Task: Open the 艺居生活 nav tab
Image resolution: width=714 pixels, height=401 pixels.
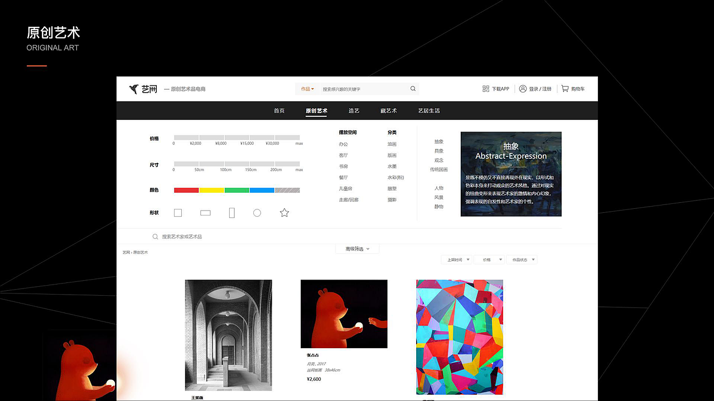Action: coord(429,111)
